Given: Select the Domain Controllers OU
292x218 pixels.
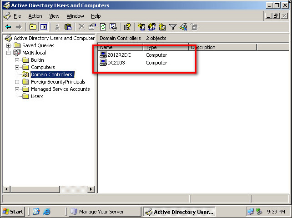Looking at the screenshot, I should click(51, 74).
